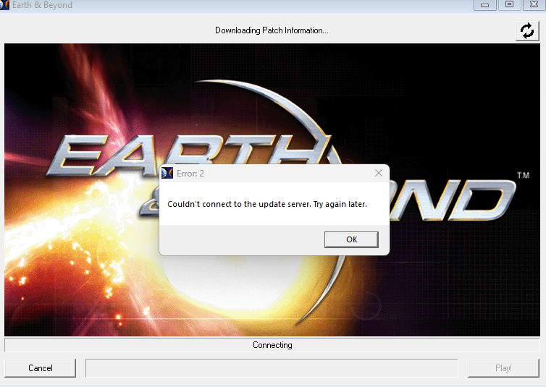
Task: Click the Downloading Patch Information text
Action: 272,30
